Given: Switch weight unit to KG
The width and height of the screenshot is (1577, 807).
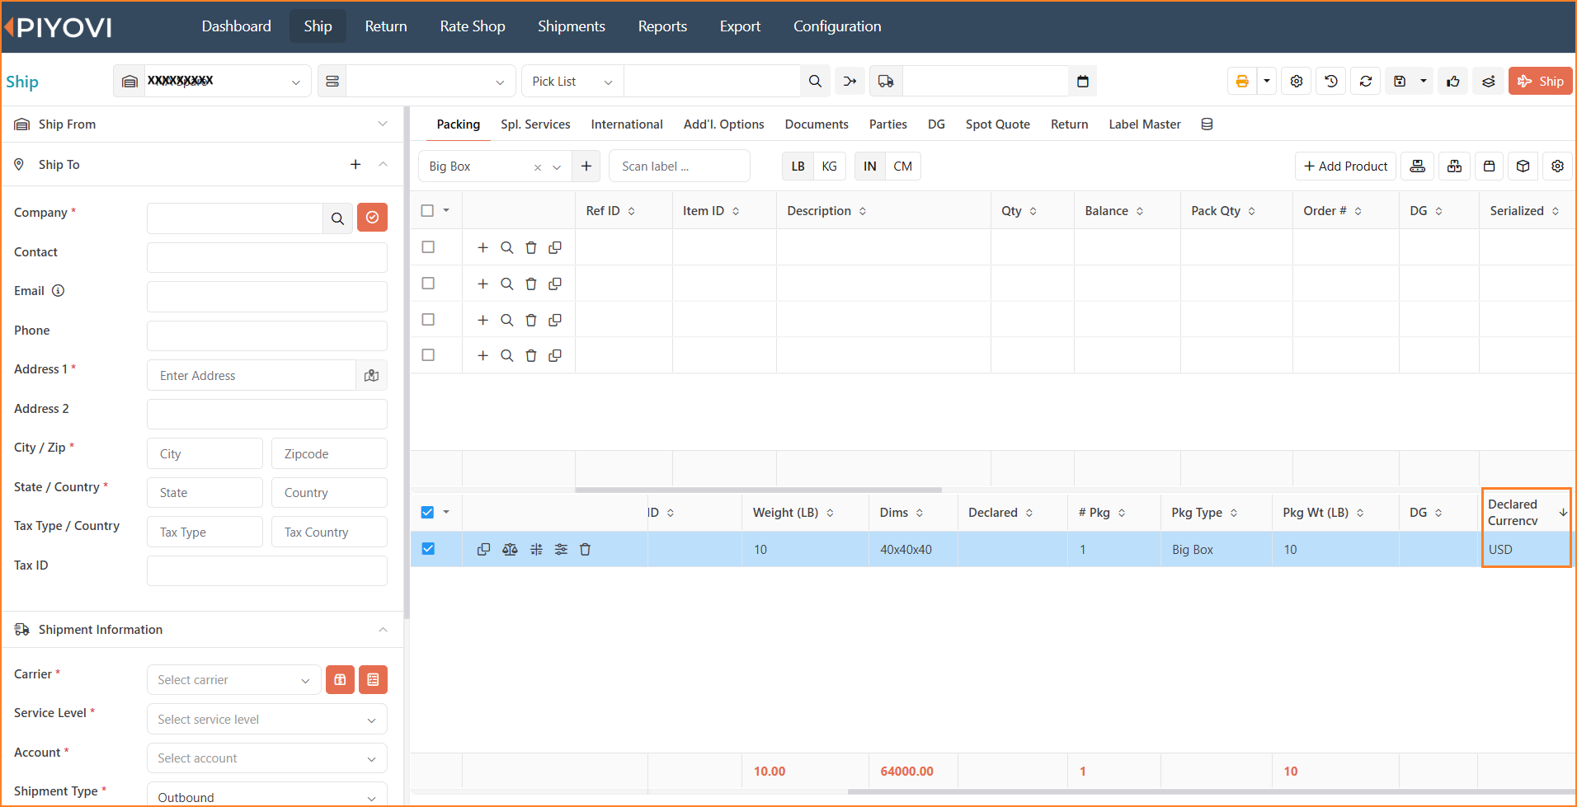Looking at the screenshot, I should coord(829,167).
